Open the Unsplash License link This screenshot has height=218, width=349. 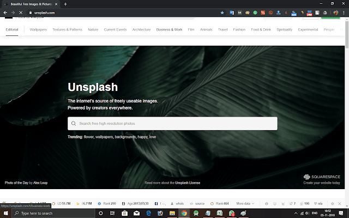coord(188,183)
